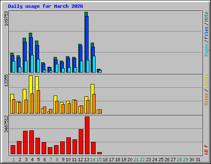Viewport: 211px width, 164px height.
Task: Click day 13 on the x-axis
Action: click(87, 159)
